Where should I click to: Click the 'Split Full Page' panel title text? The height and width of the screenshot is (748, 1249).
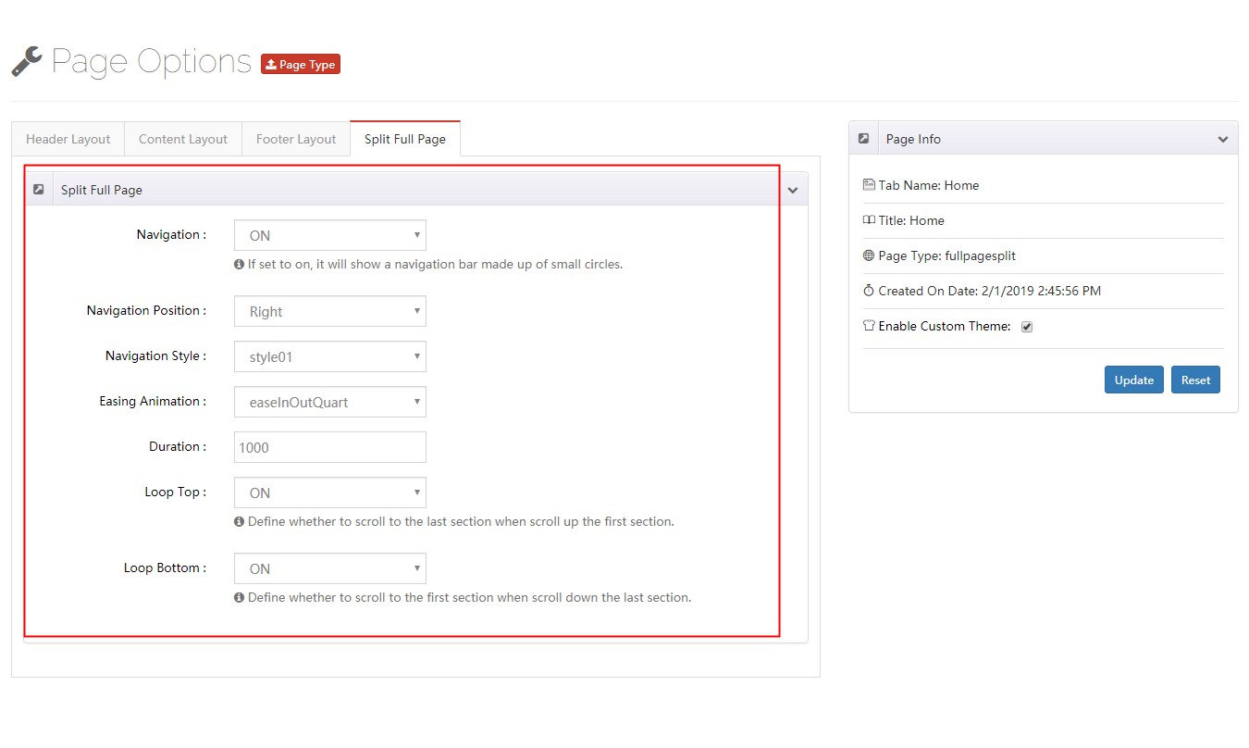click(x=102, y=190)
